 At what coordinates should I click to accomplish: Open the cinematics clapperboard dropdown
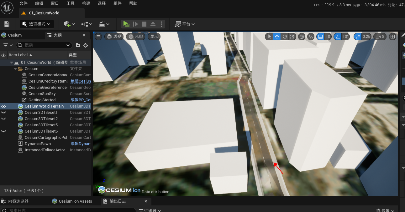coord(104,24)
